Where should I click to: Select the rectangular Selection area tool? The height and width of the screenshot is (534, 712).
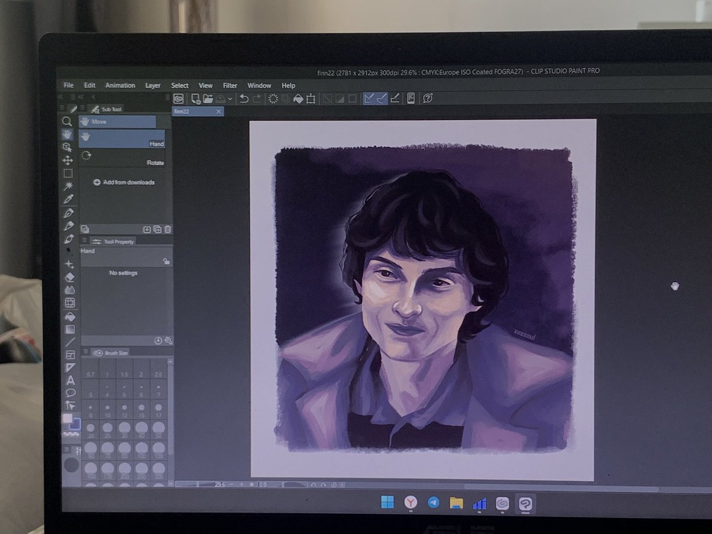pyautogui.click(x=68, y=173)
